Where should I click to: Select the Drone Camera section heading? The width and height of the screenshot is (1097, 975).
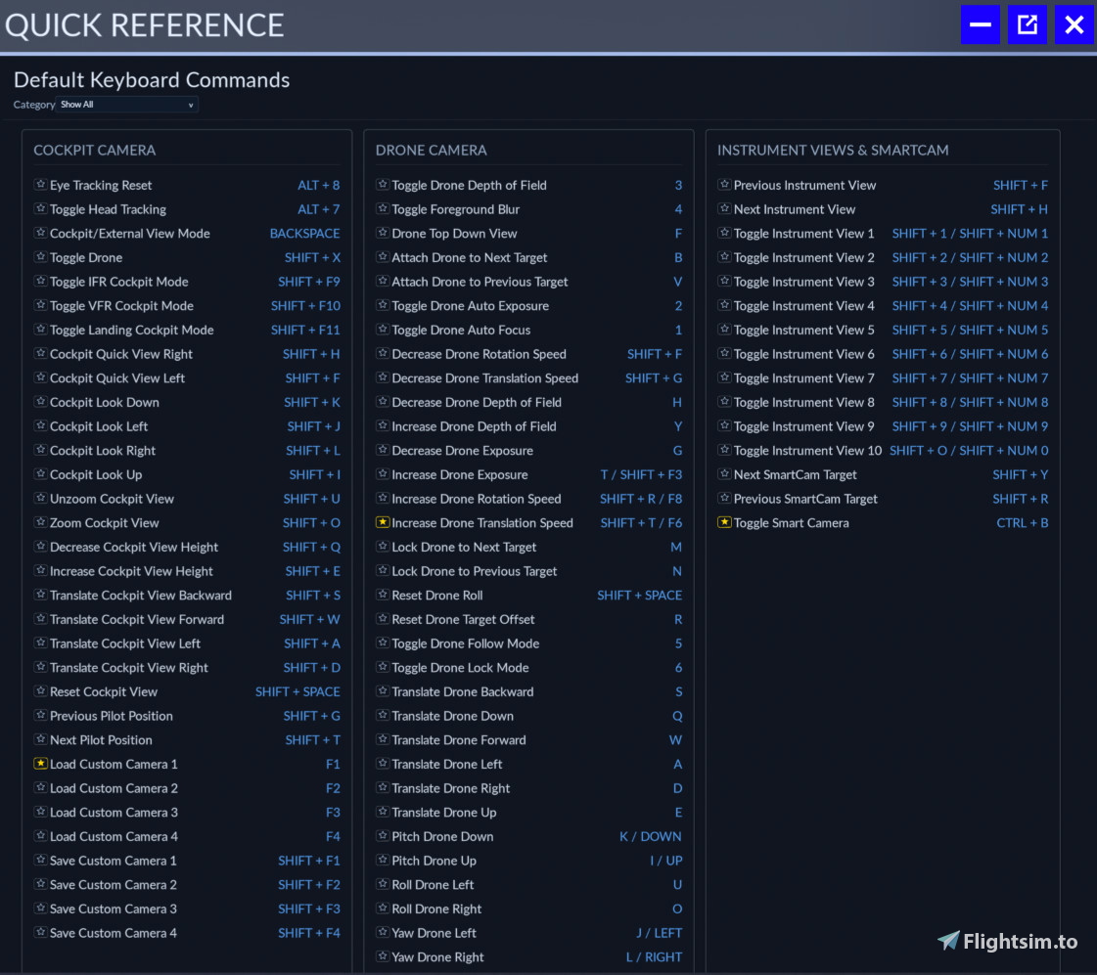pos(431,151)
